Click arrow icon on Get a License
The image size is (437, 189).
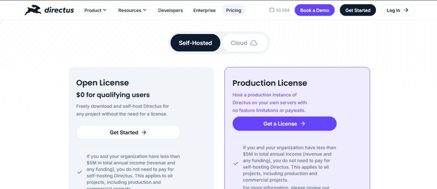303,124
